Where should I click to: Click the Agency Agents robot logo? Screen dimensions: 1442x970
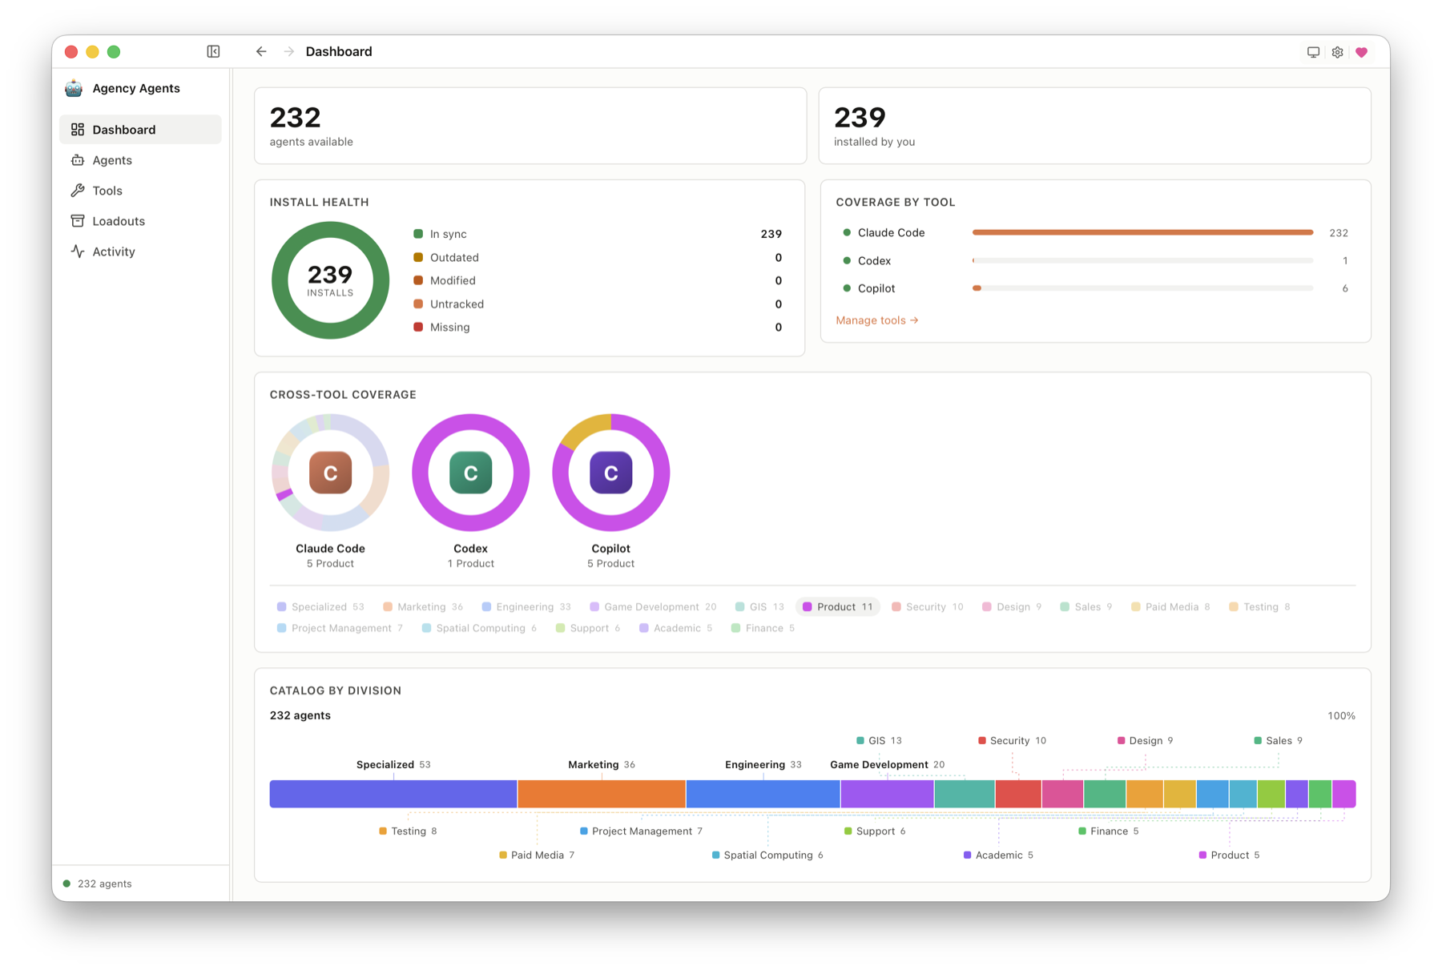[x=74, y=88]
